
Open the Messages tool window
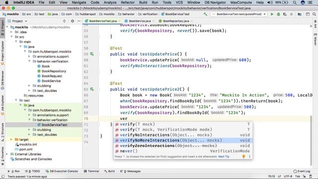point(130,171)
